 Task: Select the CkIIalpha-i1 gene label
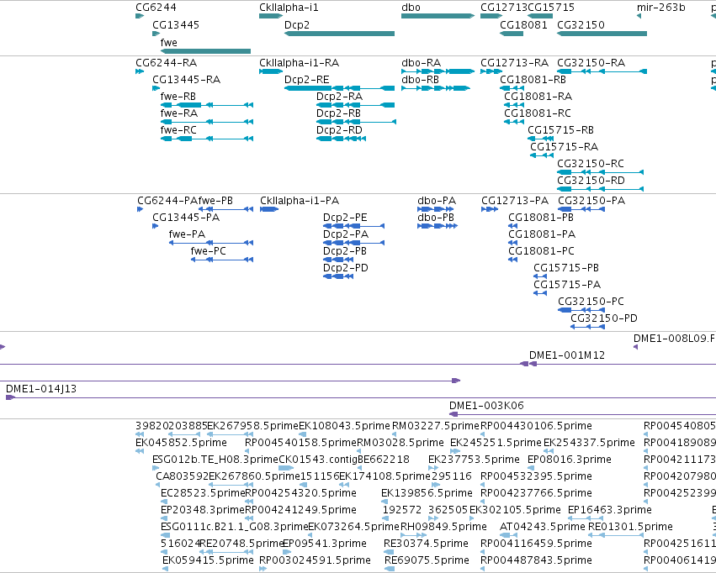click(x=289, y=8)
